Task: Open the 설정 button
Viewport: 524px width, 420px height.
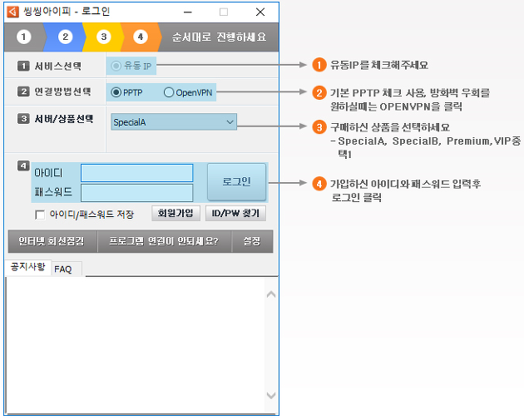Action: [x=252, y=241]
